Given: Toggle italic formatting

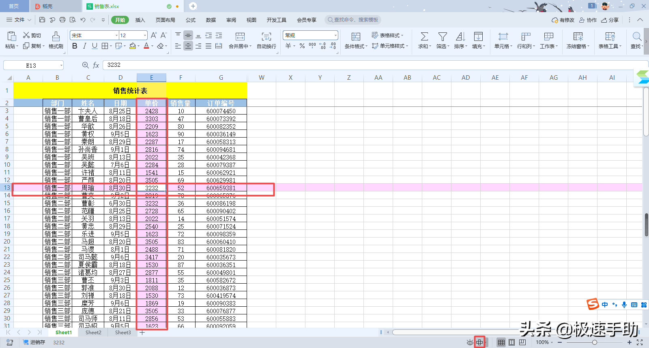Looking at the screenshot, I should [x=84, y=46].
